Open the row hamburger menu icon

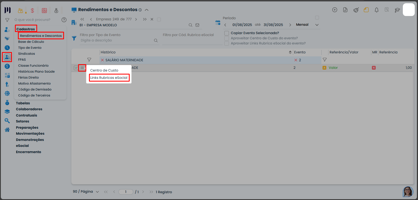(82, 68)
